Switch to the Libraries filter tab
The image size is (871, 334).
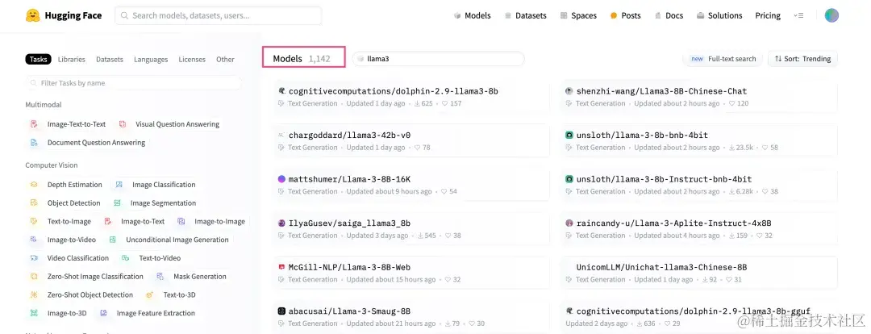[72, 59]
